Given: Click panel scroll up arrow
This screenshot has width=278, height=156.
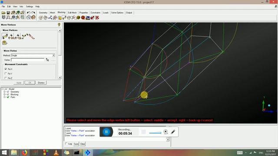Looking at the screenshot, I should [60, 30].
